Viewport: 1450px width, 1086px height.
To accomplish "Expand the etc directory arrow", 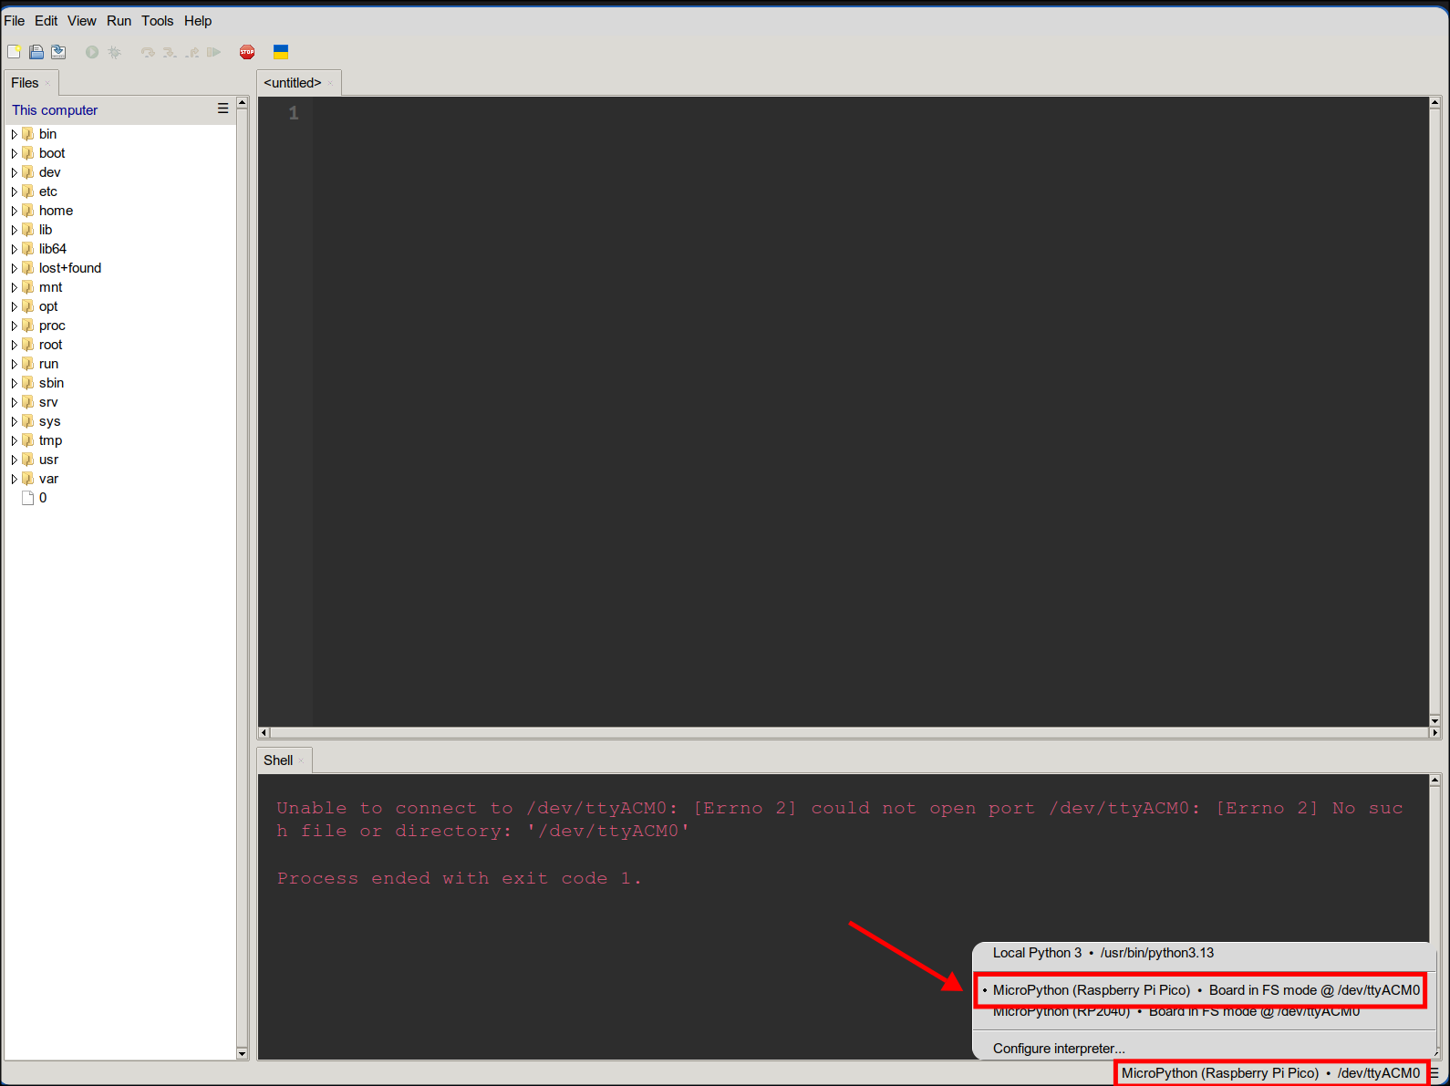I will [14, 191].
